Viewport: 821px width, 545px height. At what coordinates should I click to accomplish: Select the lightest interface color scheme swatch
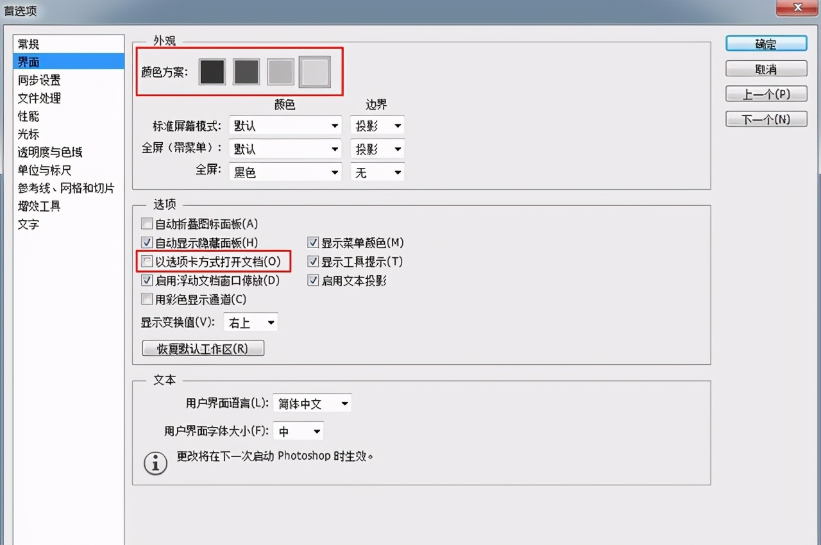pos(314,72)
